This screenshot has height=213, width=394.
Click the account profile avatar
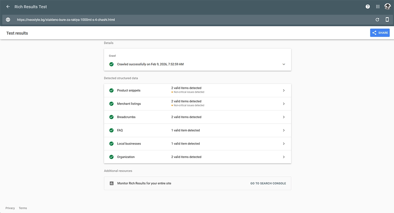(387, 7)
